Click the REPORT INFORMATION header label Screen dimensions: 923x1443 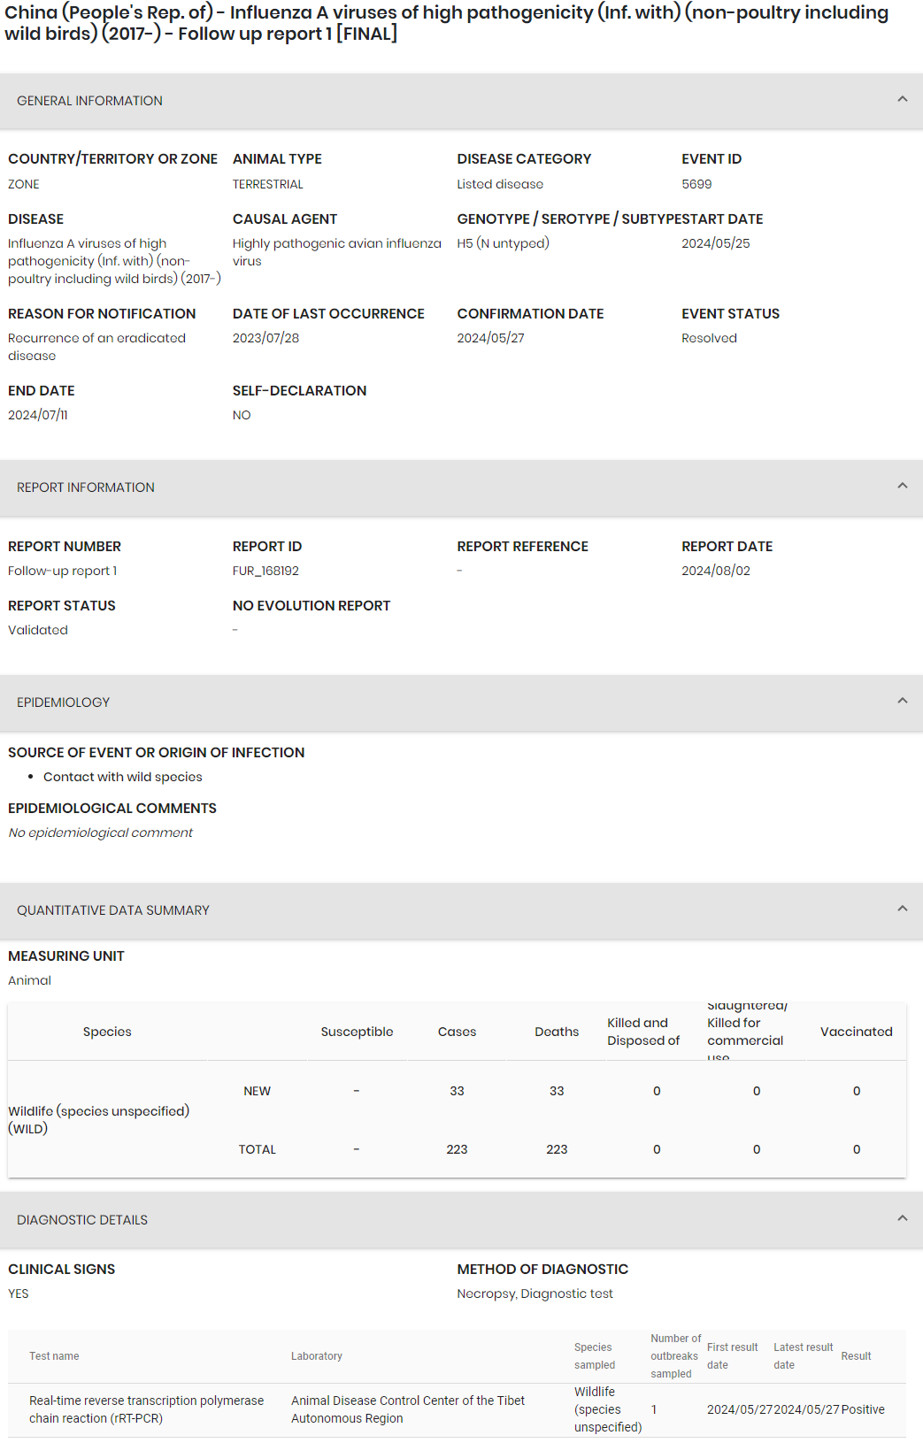click(86, 487)
